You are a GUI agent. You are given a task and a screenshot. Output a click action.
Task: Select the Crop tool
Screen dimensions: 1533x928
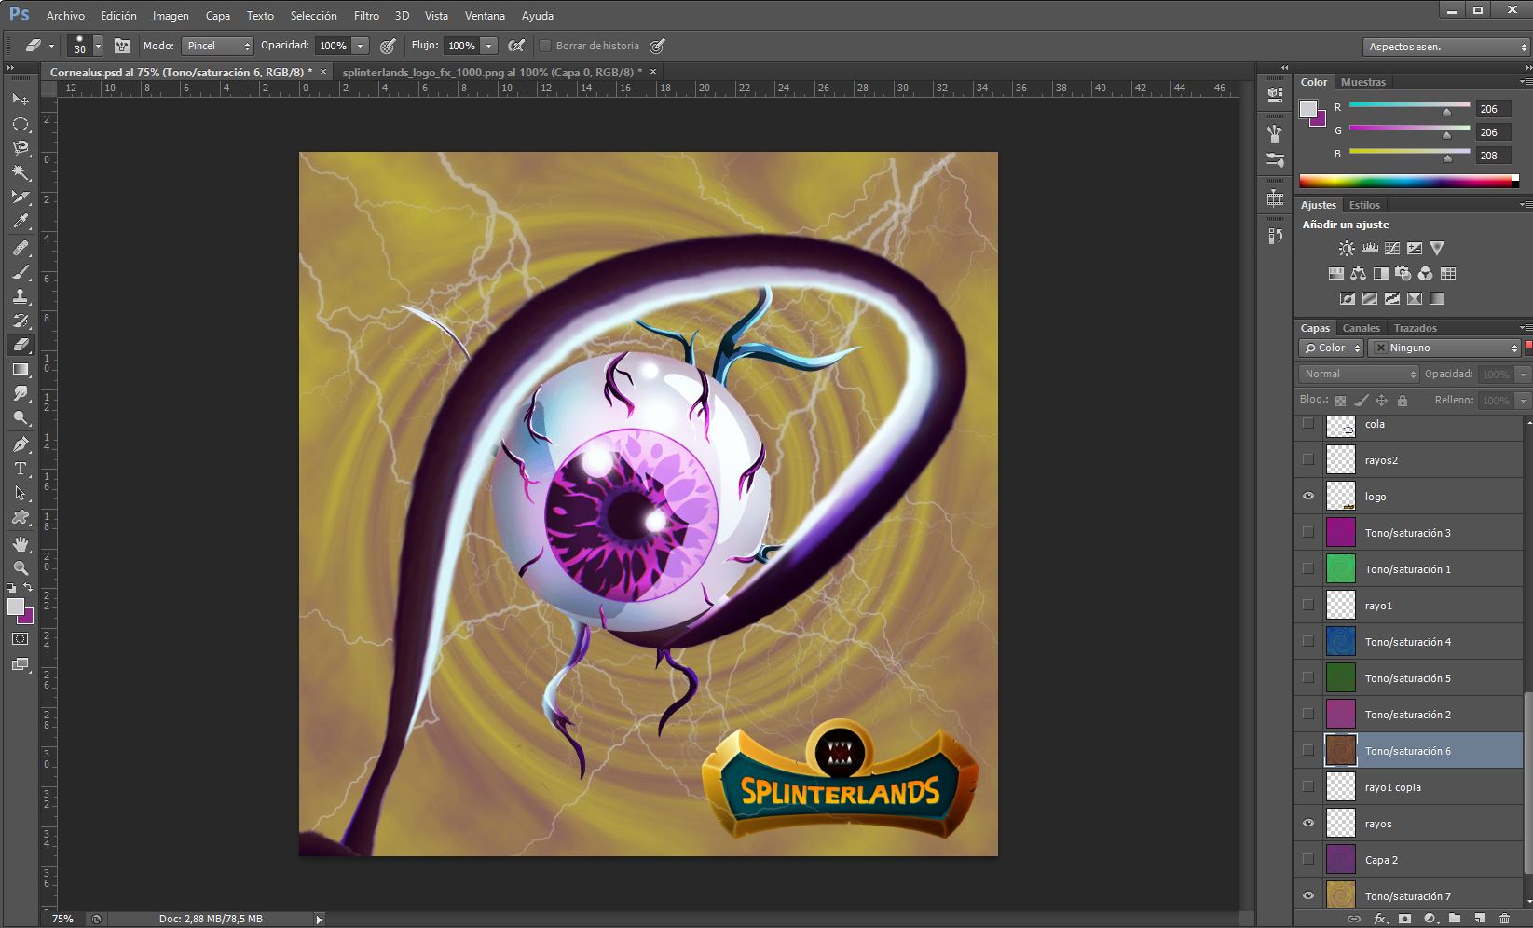(20, 197)
